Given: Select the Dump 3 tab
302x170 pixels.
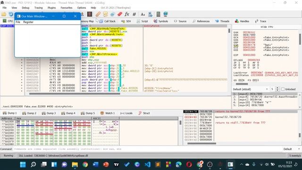Looking at the screenshot, I should (49, 113).
